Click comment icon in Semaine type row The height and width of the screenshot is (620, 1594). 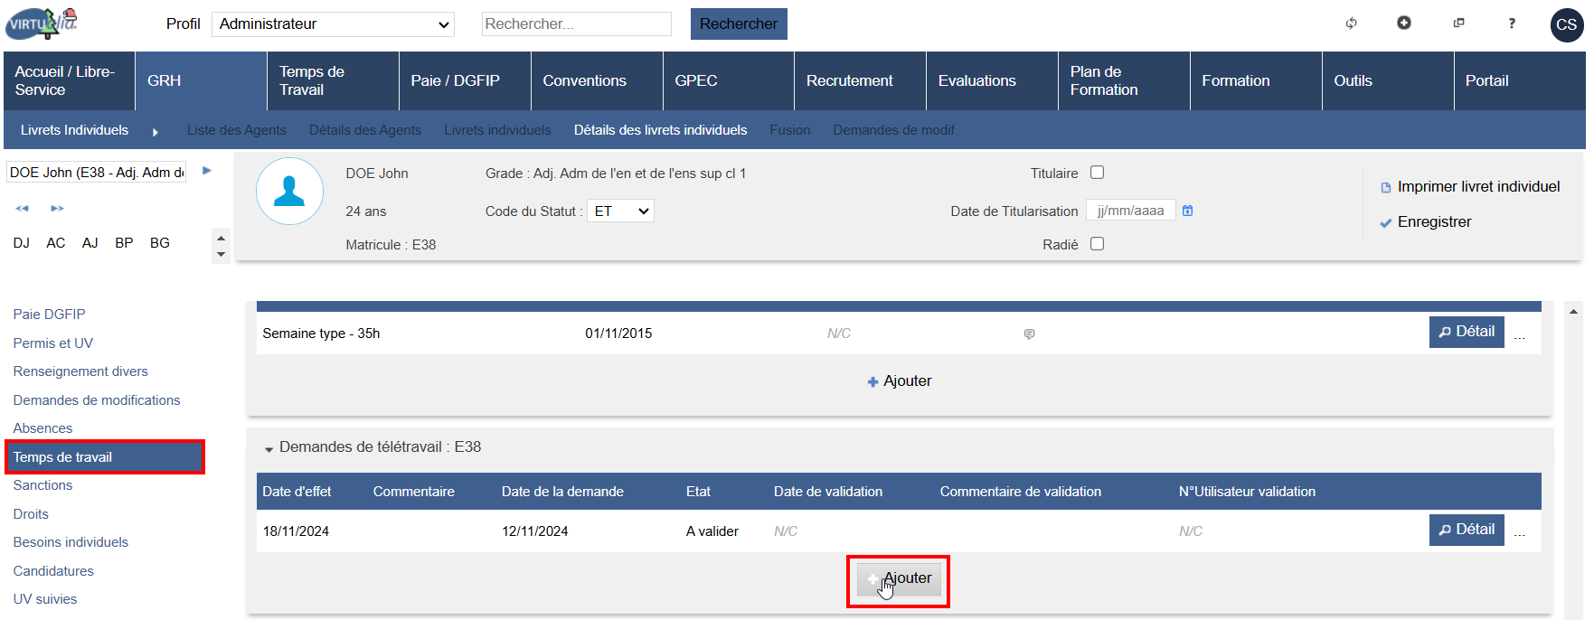(x=1029, y=334)
